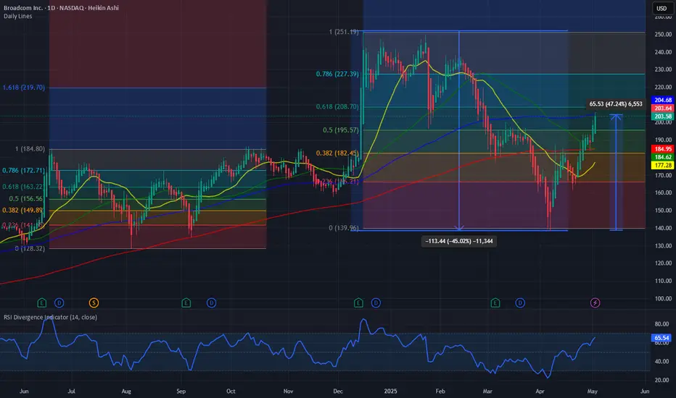
Task: Click the blue 204.68 price label
Action: [662, 100]
